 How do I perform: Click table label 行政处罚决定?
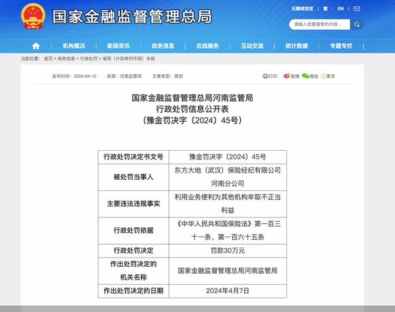[133, 251]
